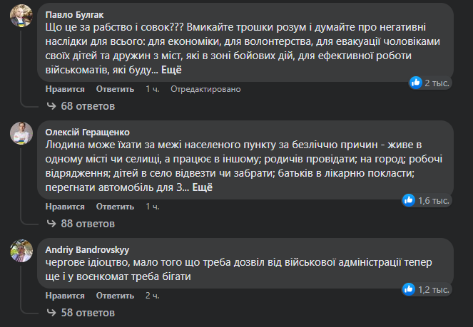Click Andriy Bandrovskyy's profile avatar
The image size is (473, 327).
(x=19, y=250)
